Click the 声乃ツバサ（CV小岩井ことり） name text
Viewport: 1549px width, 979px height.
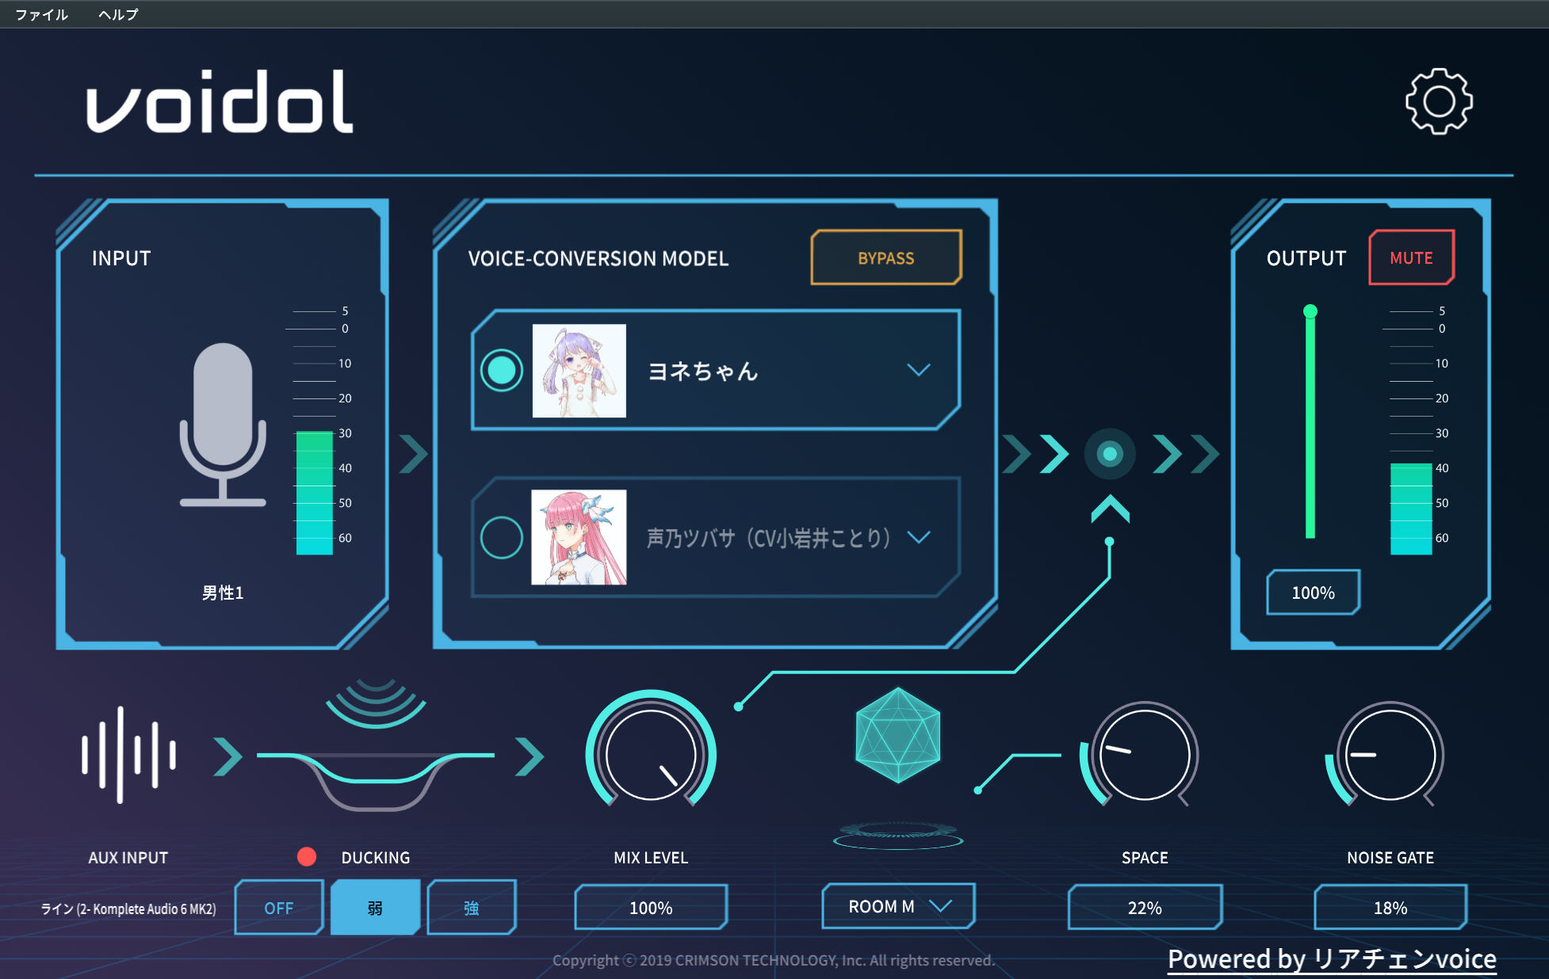tap(768, 538)
